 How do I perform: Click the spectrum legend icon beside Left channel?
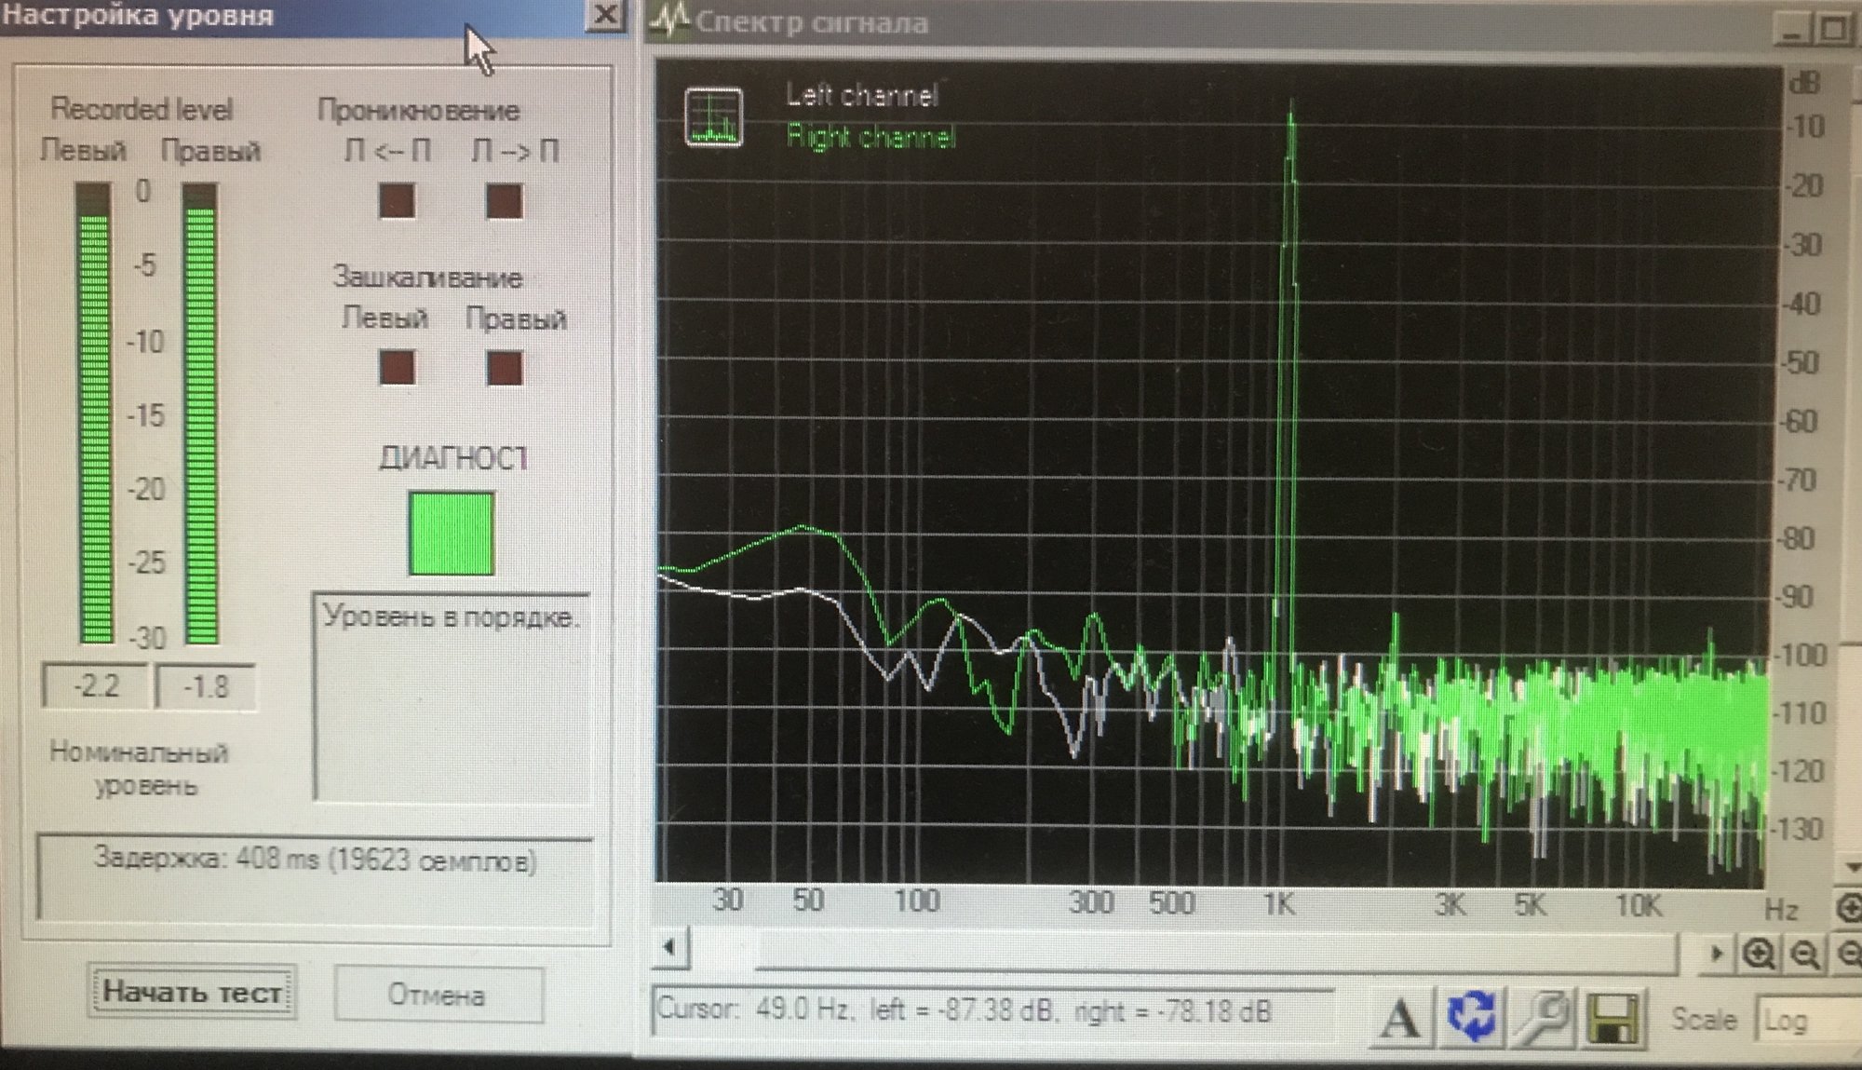(x=714, y=117)
